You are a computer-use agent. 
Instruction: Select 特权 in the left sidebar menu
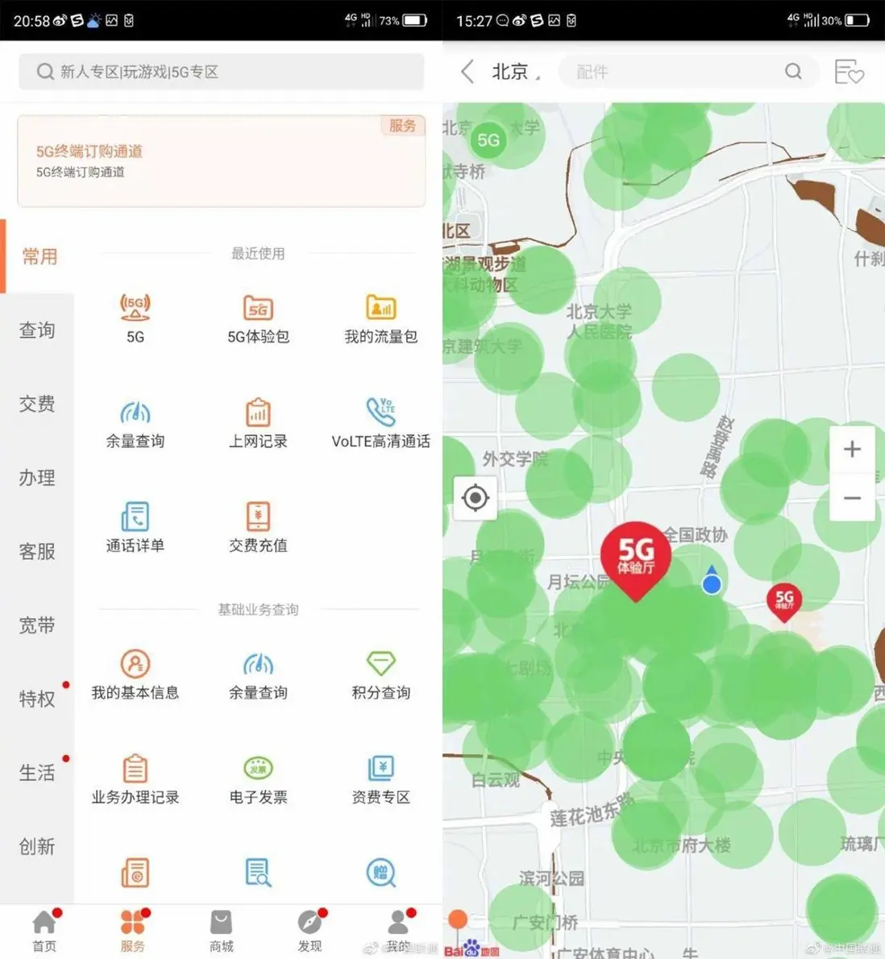pos(37,700)
